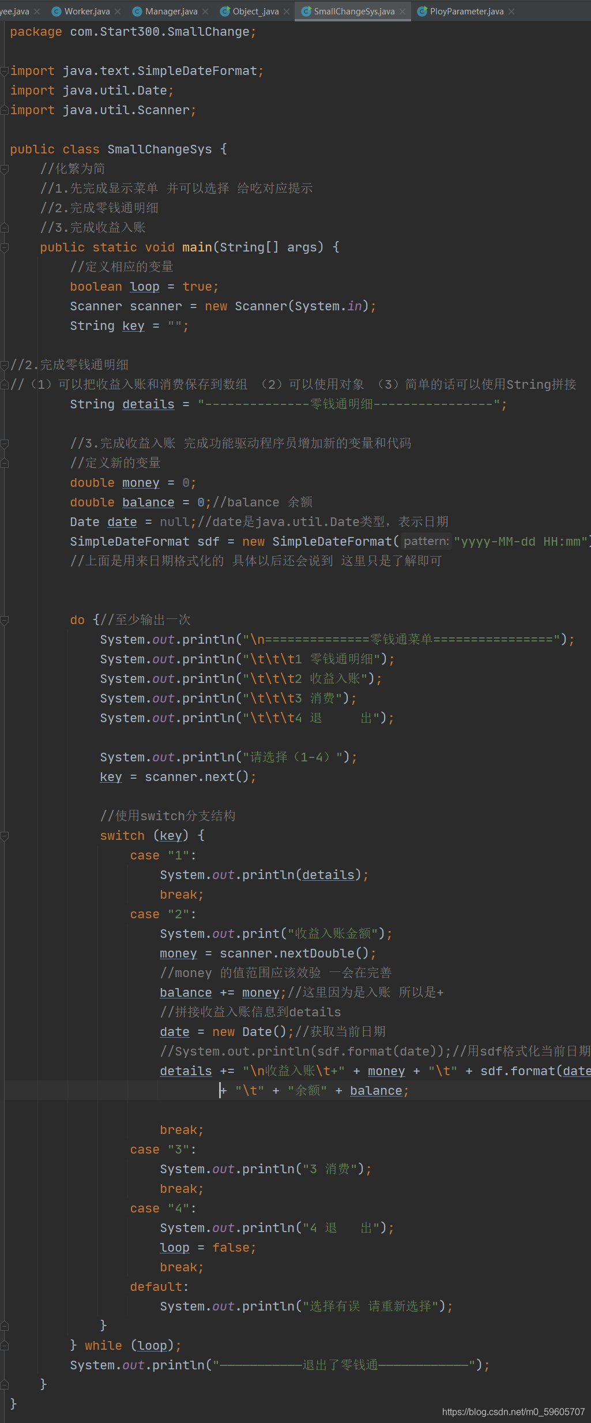Switch to the Manager.java tab
This screenshot has width=591, height=1423.
coord(171,11)
